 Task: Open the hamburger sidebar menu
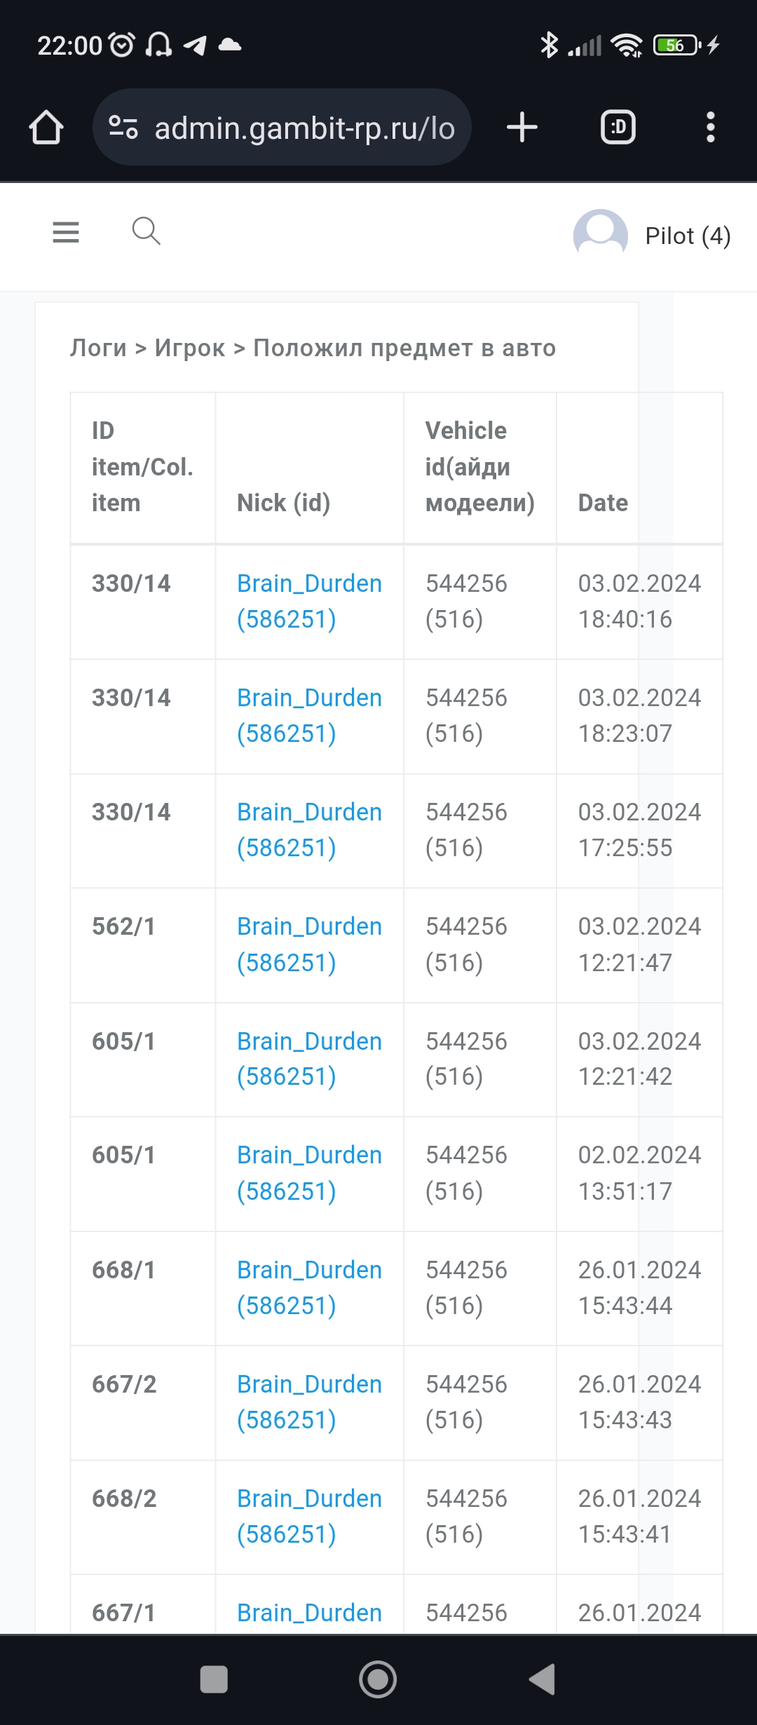(x=66, y=232)
